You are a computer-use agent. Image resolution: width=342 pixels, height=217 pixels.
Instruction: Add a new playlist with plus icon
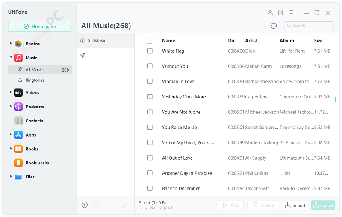click(85, 205)
